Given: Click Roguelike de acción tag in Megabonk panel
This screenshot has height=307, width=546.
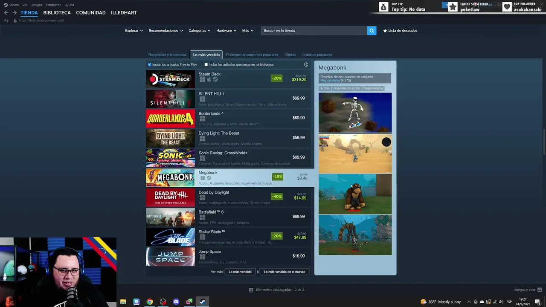Looking at the screenshot, I should [x=347, y=88].
